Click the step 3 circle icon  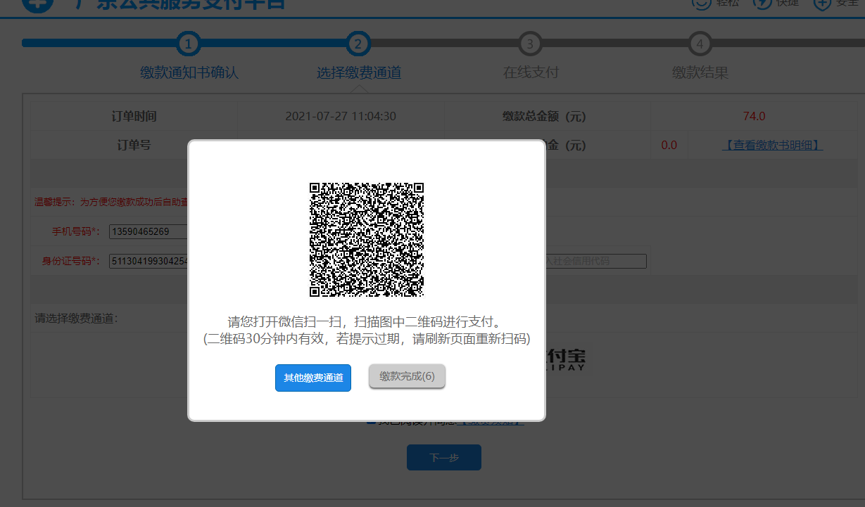[x=530, y=44]
